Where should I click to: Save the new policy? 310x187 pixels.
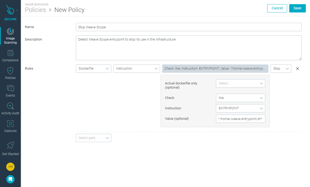point(297,8)
